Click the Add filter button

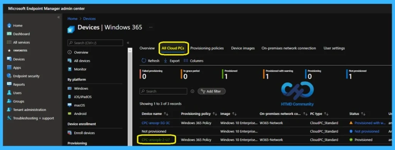211,92
